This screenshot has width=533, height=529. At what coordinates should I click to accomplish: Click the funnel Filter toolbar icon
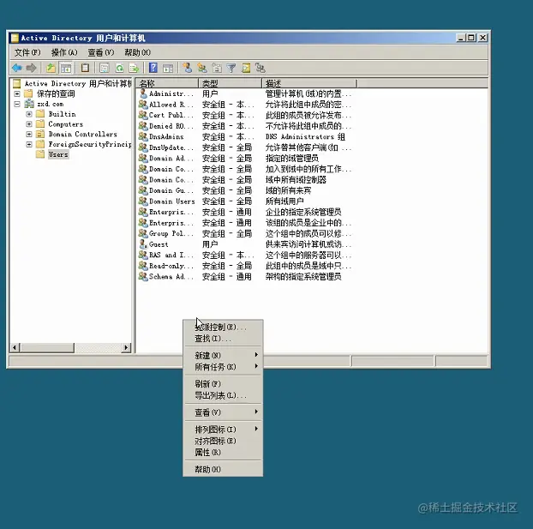pos(231,68)
